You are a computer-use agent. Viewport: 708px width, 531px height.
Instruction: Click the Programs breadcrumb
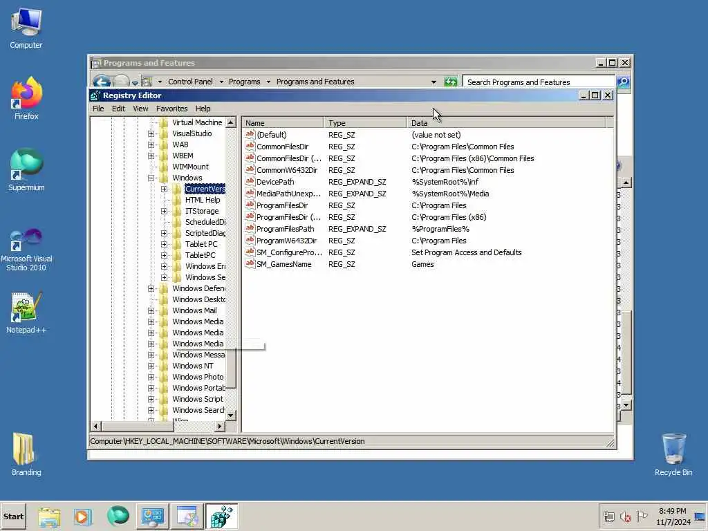pos(244,82)
